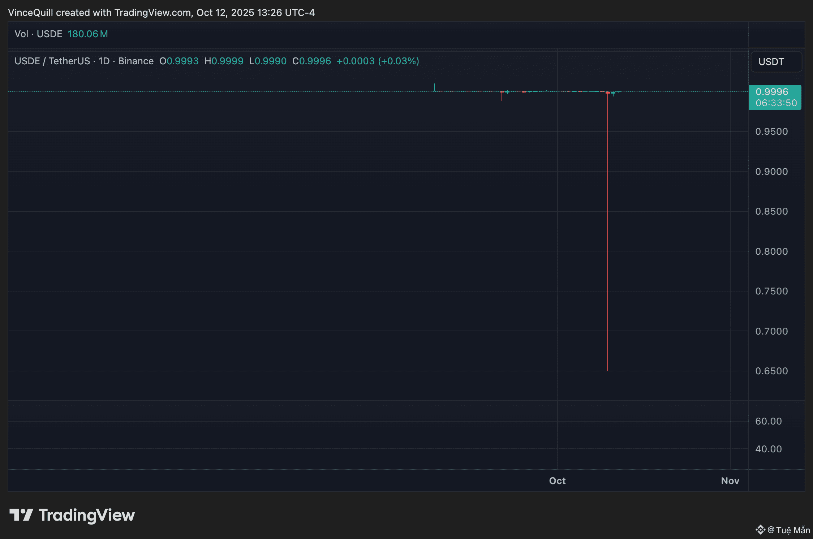Viewport: 813px width, 539px height.
Task: Click the Oct label on time axis
Action: click(557, 481)
